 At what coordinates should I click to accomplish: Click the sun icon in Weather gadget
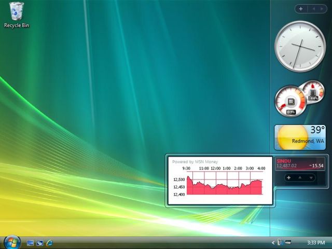point(293,137)
